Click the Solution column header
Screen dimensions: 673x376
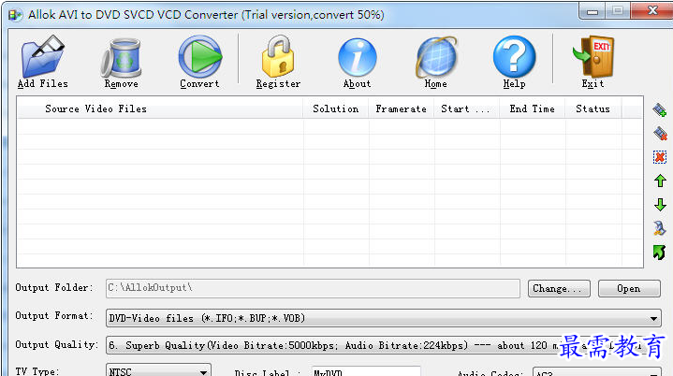click(x=336, y=108)
